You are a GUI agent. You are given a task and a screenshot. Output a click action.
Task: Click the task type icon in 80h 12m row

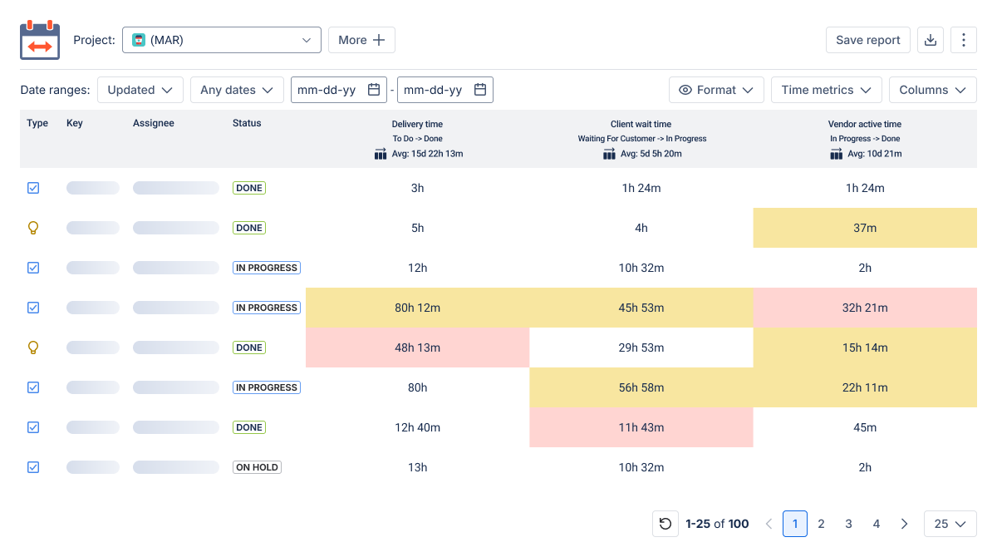[33, 308]
